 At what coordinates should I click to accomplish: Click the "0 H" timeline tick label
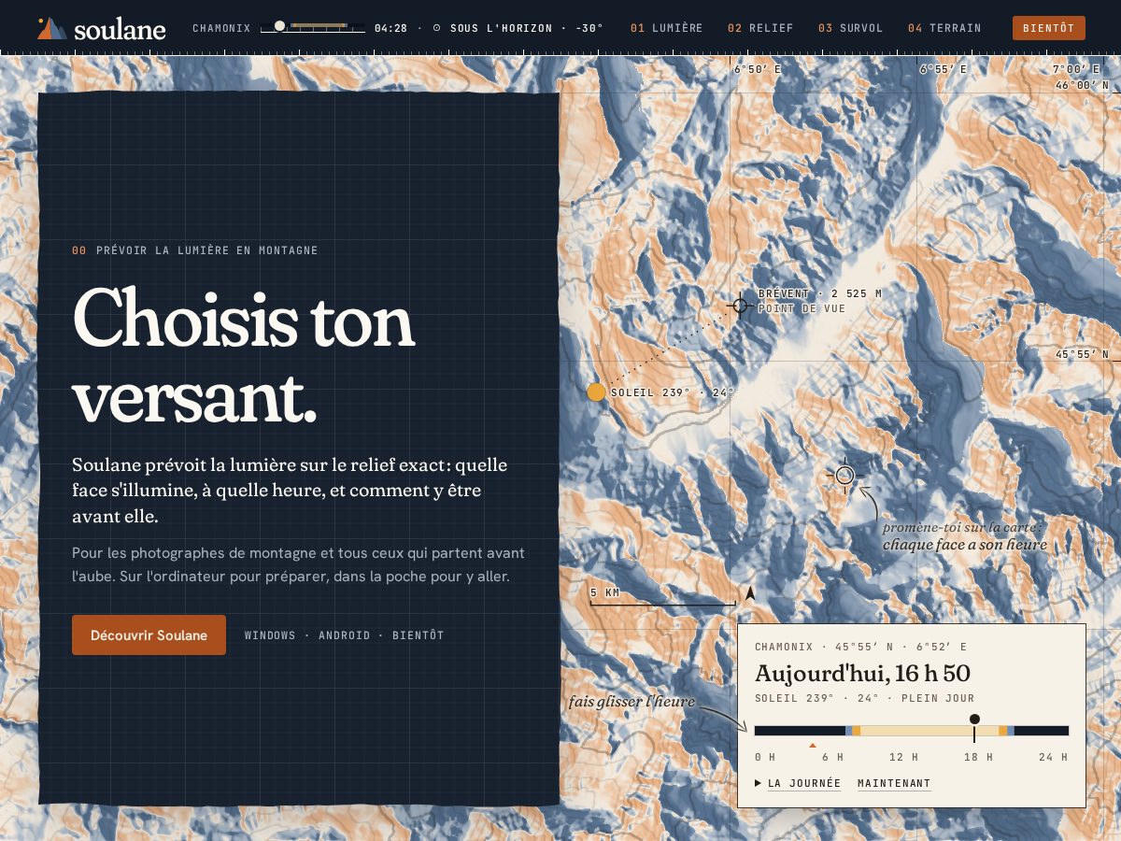(765, 757)
